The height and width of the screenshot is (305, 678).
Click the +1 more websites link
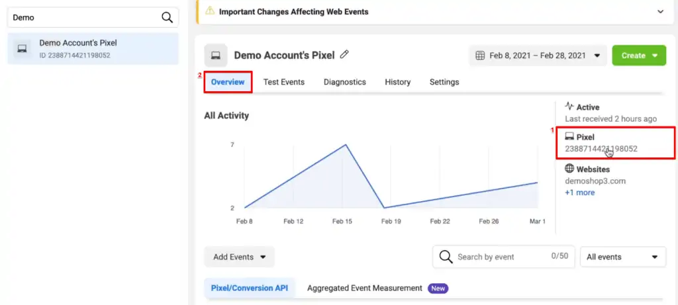579,193
